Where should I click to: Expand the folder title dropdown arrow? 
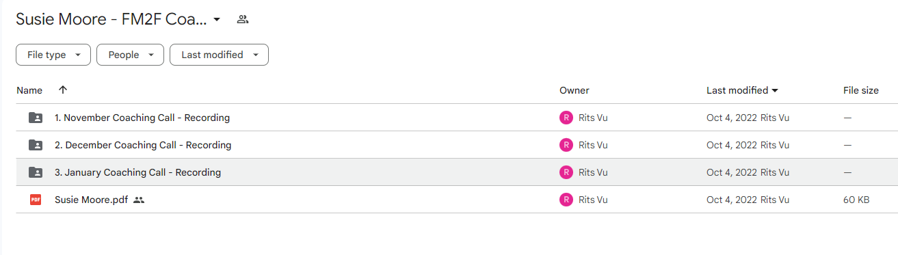click(x=217, y=19)
